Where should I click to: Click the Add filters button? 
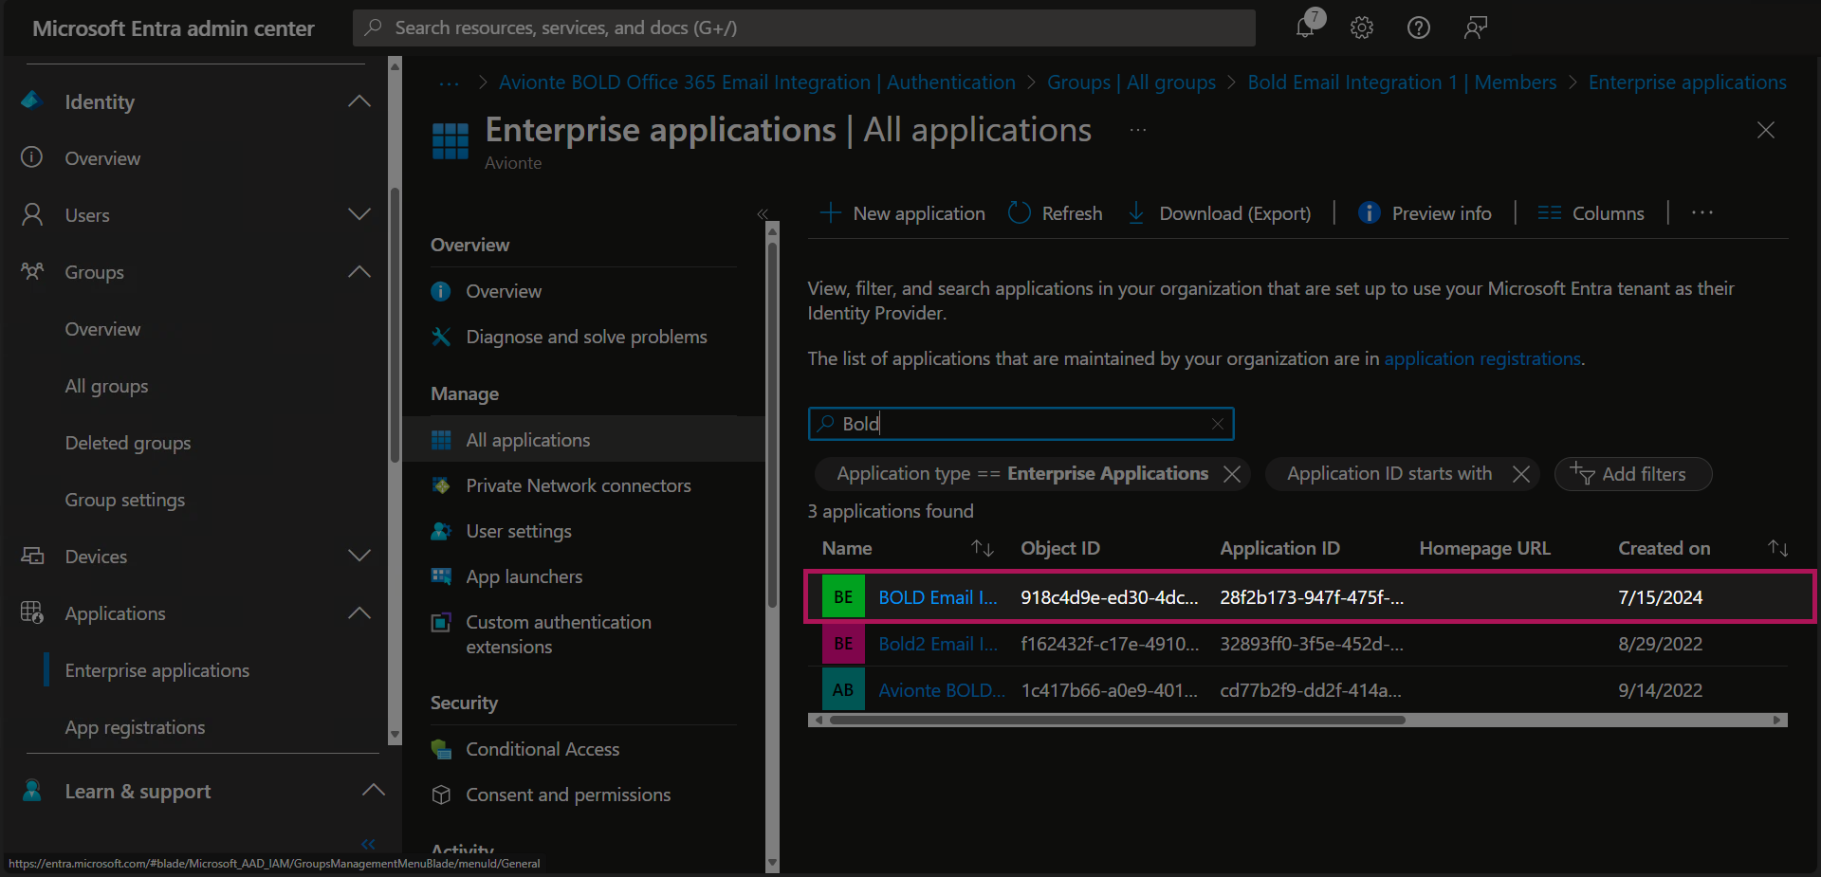(x=1632, y=474)
